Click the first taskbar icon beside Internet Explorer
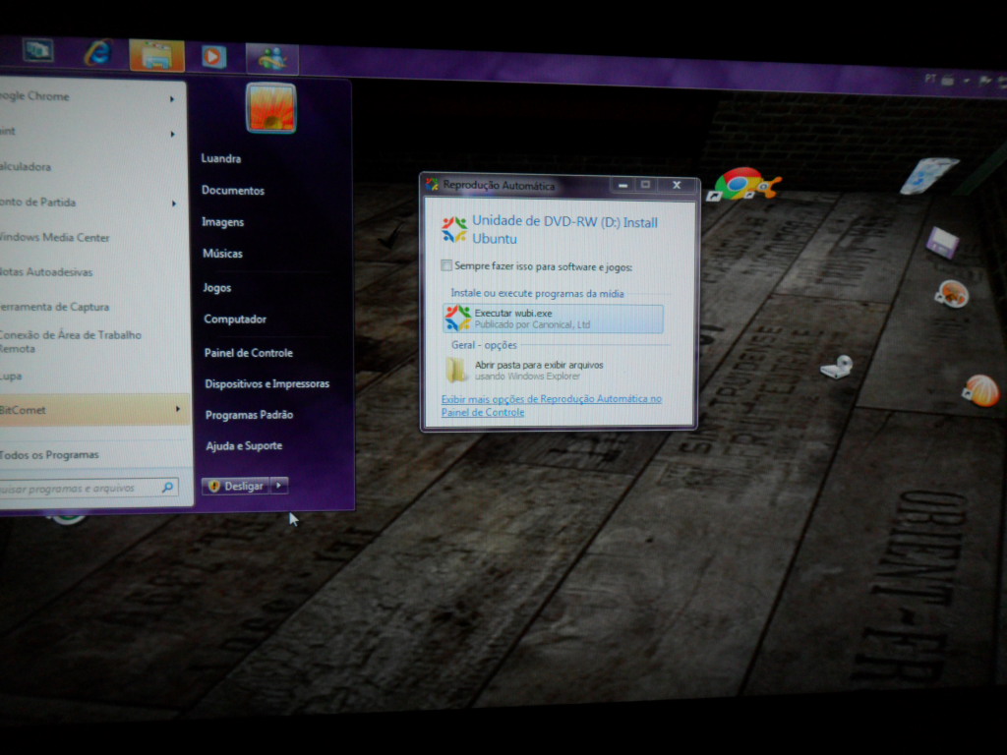Viewport: 1007px width, 755px height. pyautogui.click(x=38, y=49)
